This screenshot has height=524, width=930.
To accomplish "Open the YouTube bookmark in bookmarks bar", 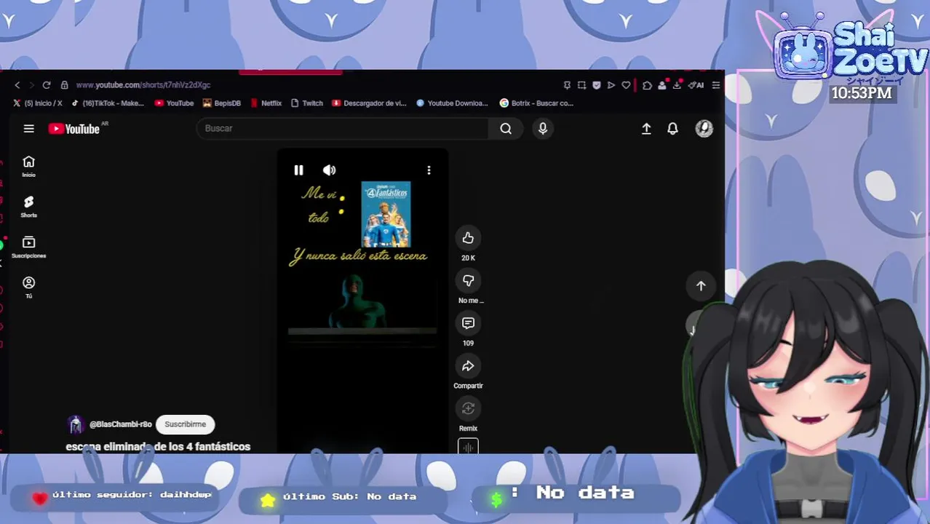I will click(x=174, y=103).
